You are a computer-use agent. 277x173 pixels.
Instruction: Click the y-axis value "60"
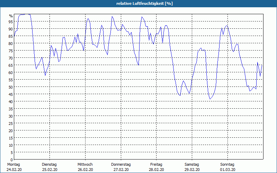(11, 73)
